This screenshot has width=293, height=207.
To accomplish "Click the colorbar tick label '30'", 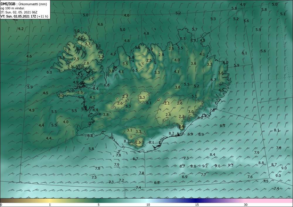I will (246, 205).
